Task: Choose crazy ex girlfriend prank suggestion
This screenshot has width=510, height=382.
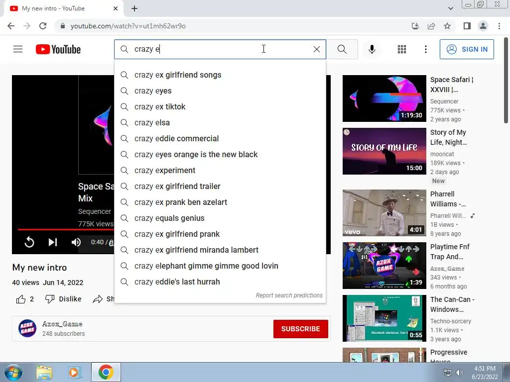Action: [x=220, y=234]
